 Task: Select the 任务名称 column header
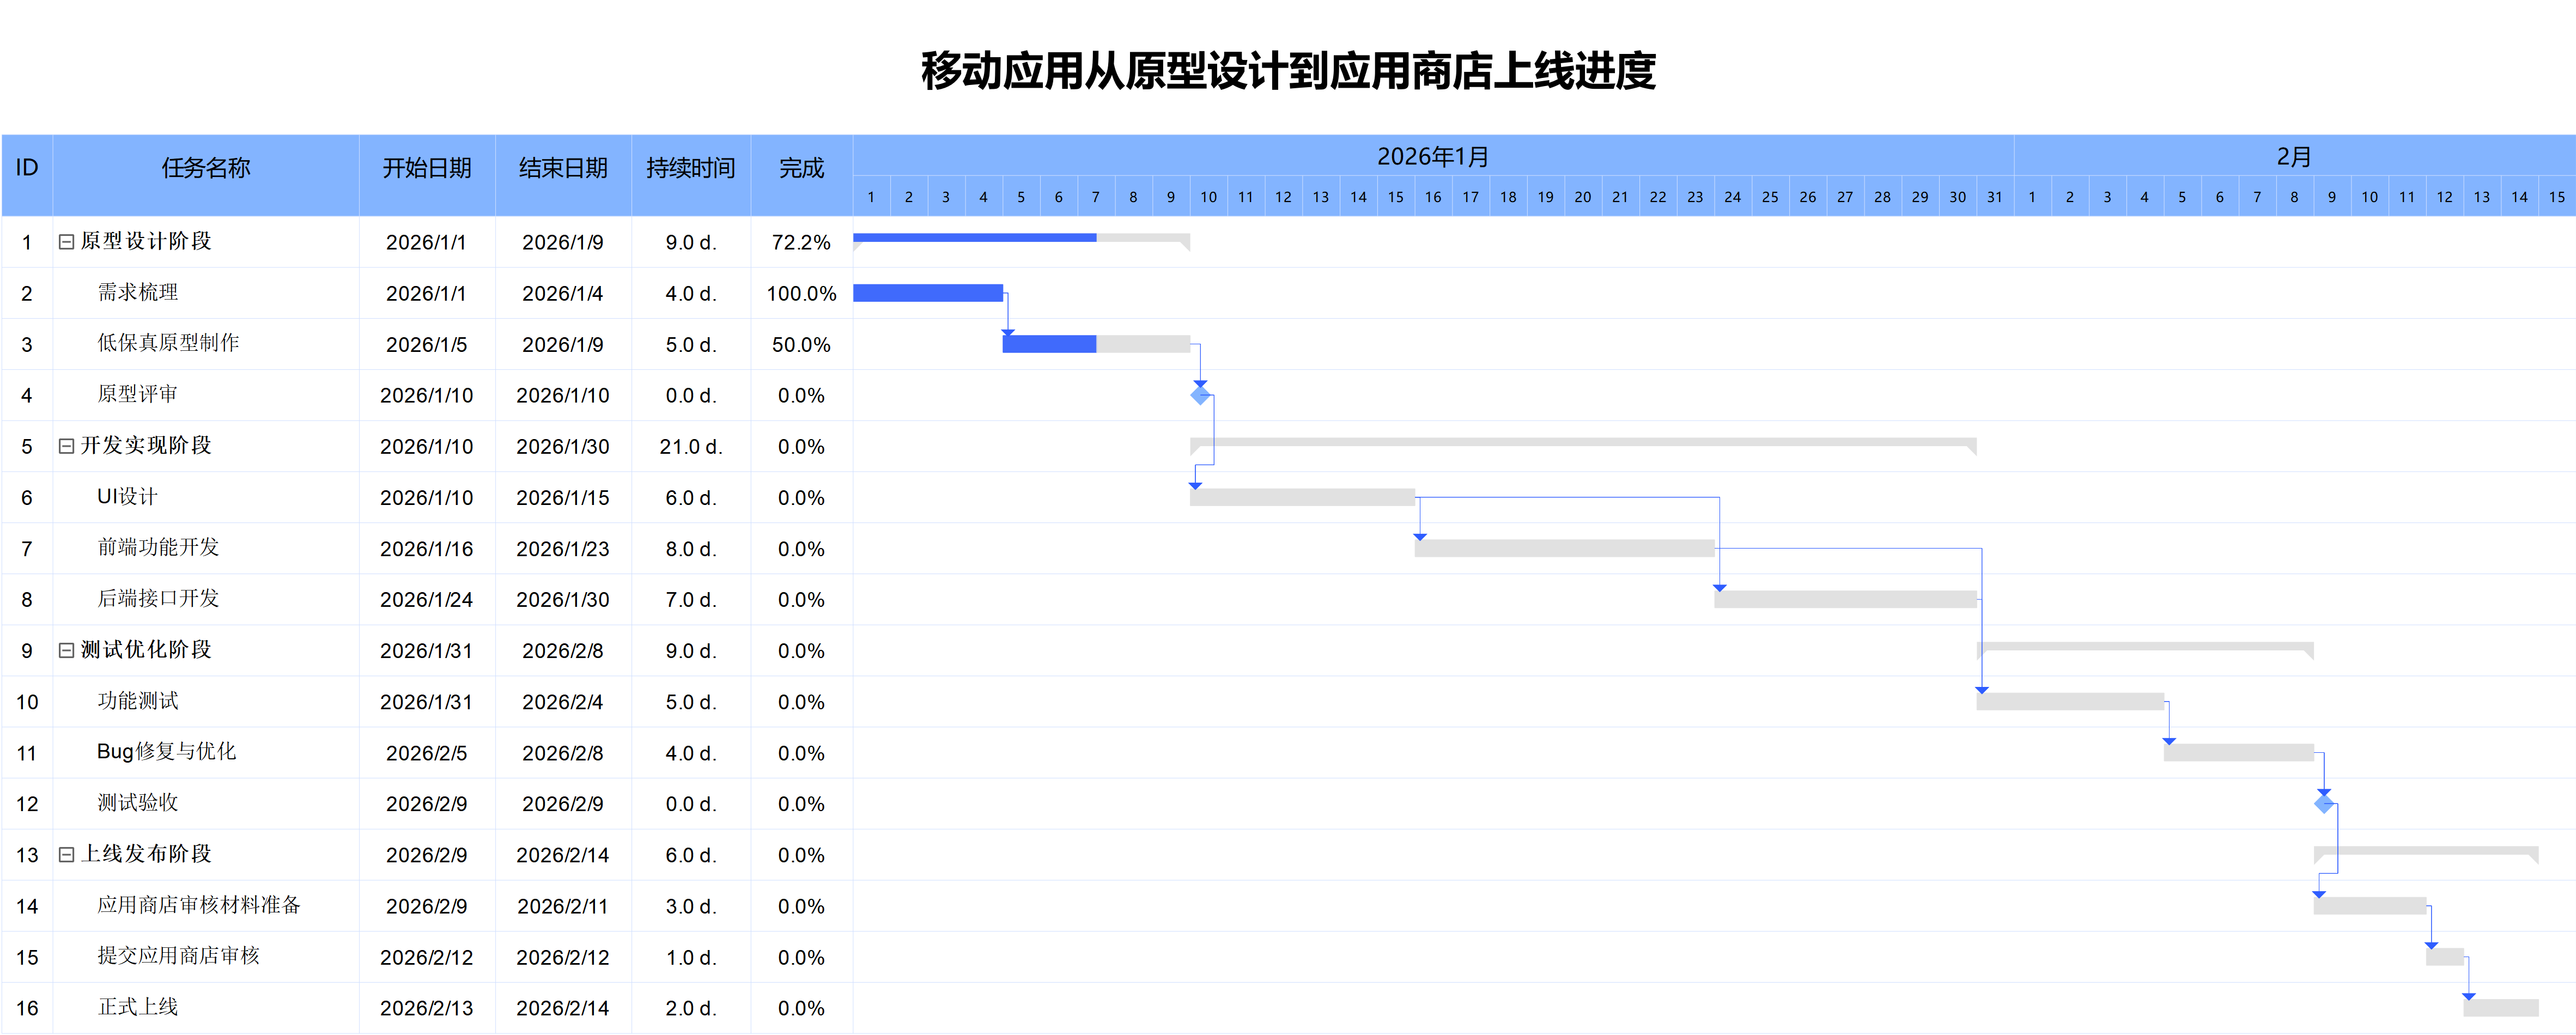pos(206,168)
